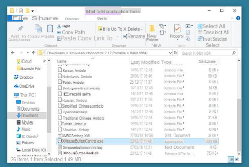Viewport: 249px width, 167px height.
Task: Open the Share ribbon tab
Action: [44, 18]
